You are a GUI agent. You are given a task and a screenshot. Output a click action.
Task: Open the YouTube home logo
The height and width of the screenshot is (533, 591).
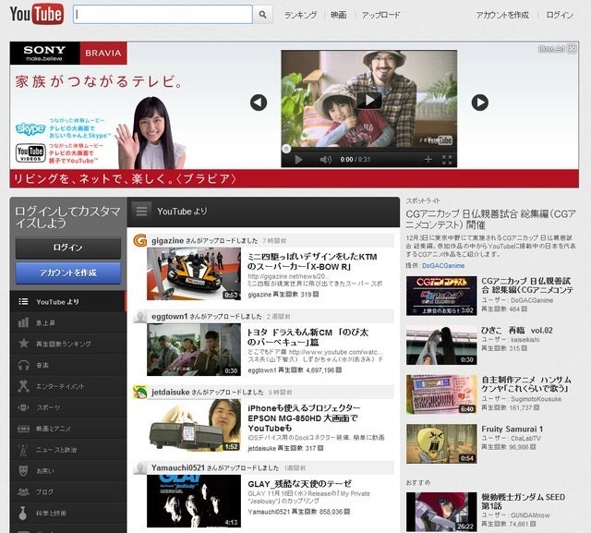(x=37, y=14)
